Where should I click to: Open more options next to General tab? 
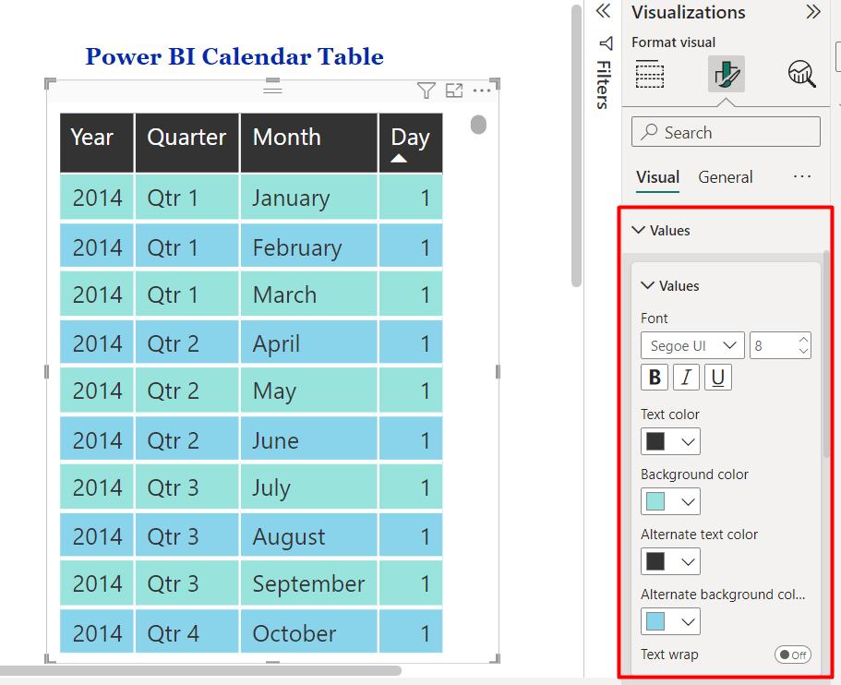point(802,176)
